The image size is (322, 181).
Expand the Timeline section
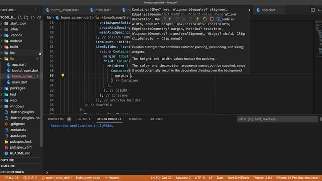tap(21, 166)
